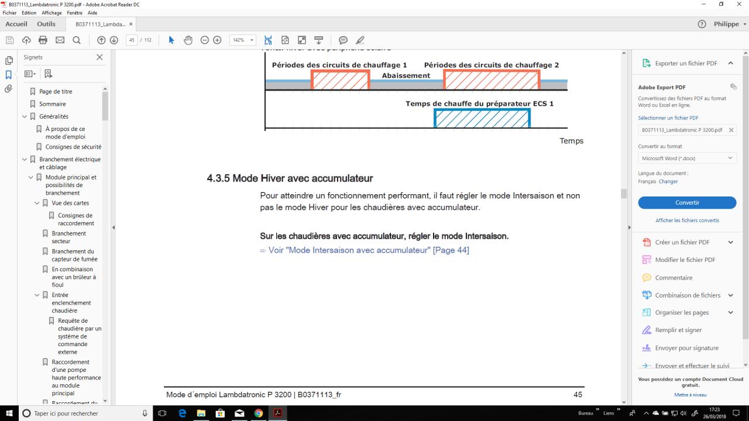The height and width of the screenshot is (421, 749).
Task: Open the Affichage menu
Action: click(x=51, y=13)
